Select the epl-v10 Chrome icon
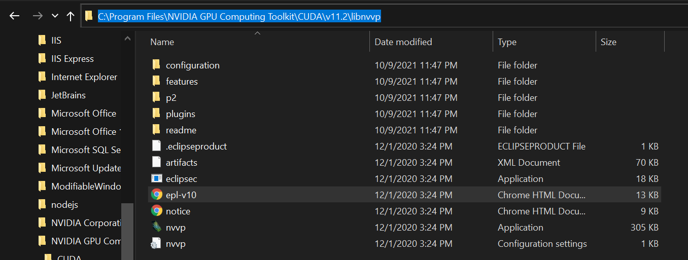This screenshot has width=688, height=260. point(156,195)
